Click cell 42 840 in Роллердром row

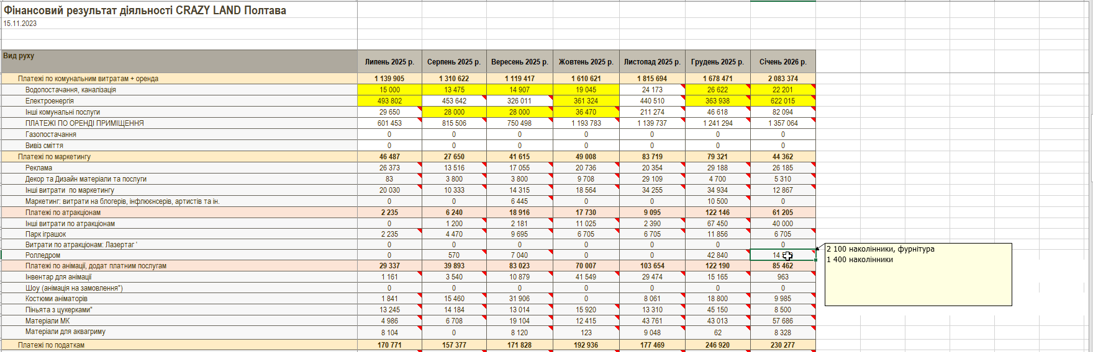coord(718,255)
